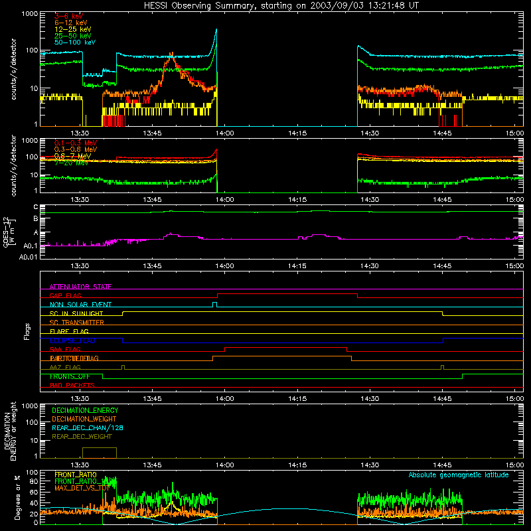The width and height of the screenshot is (531, 531).
Task: Select the REAR_DEC_CHAN/128 legend label
Action: click(88, 428)
